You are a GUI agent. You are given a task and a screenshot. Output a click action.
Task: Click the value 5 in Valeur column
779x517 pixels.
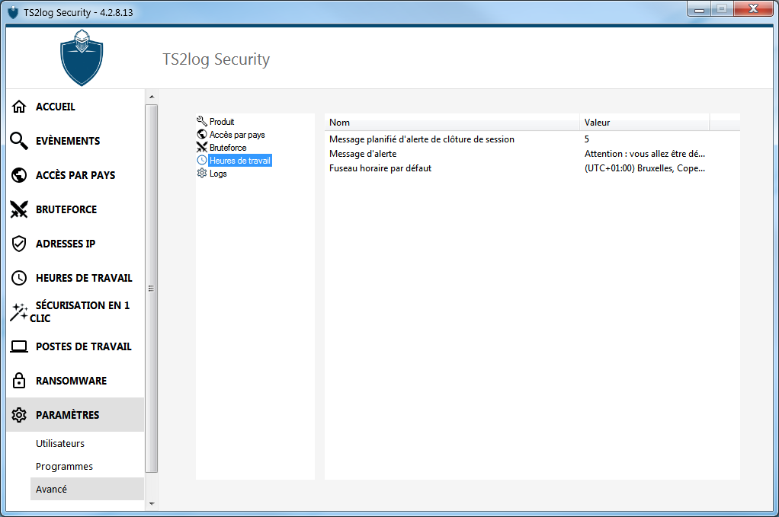click(x=587, y=139)
